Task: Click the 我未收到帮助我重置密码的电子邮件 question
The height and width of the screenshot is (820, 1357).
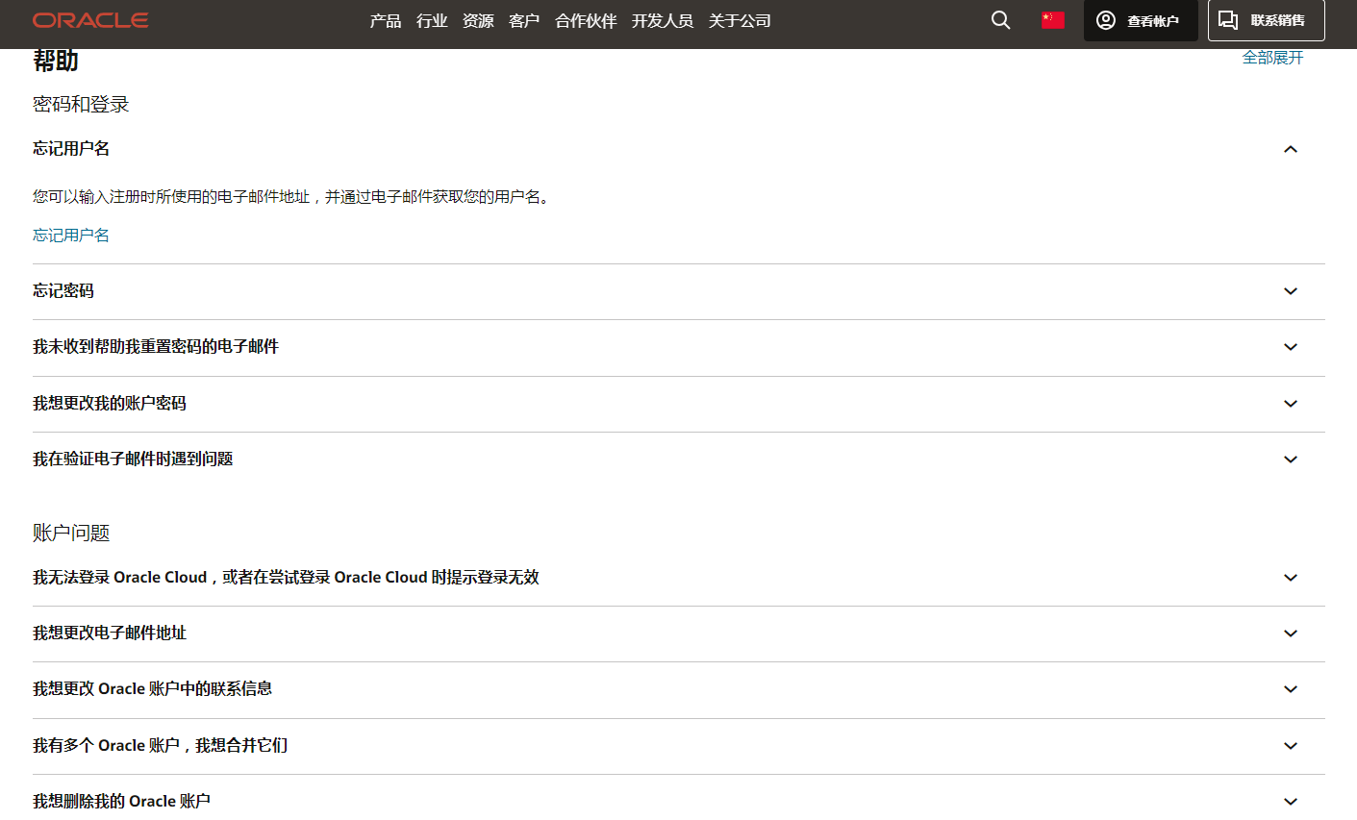Action: click(156, 346)
